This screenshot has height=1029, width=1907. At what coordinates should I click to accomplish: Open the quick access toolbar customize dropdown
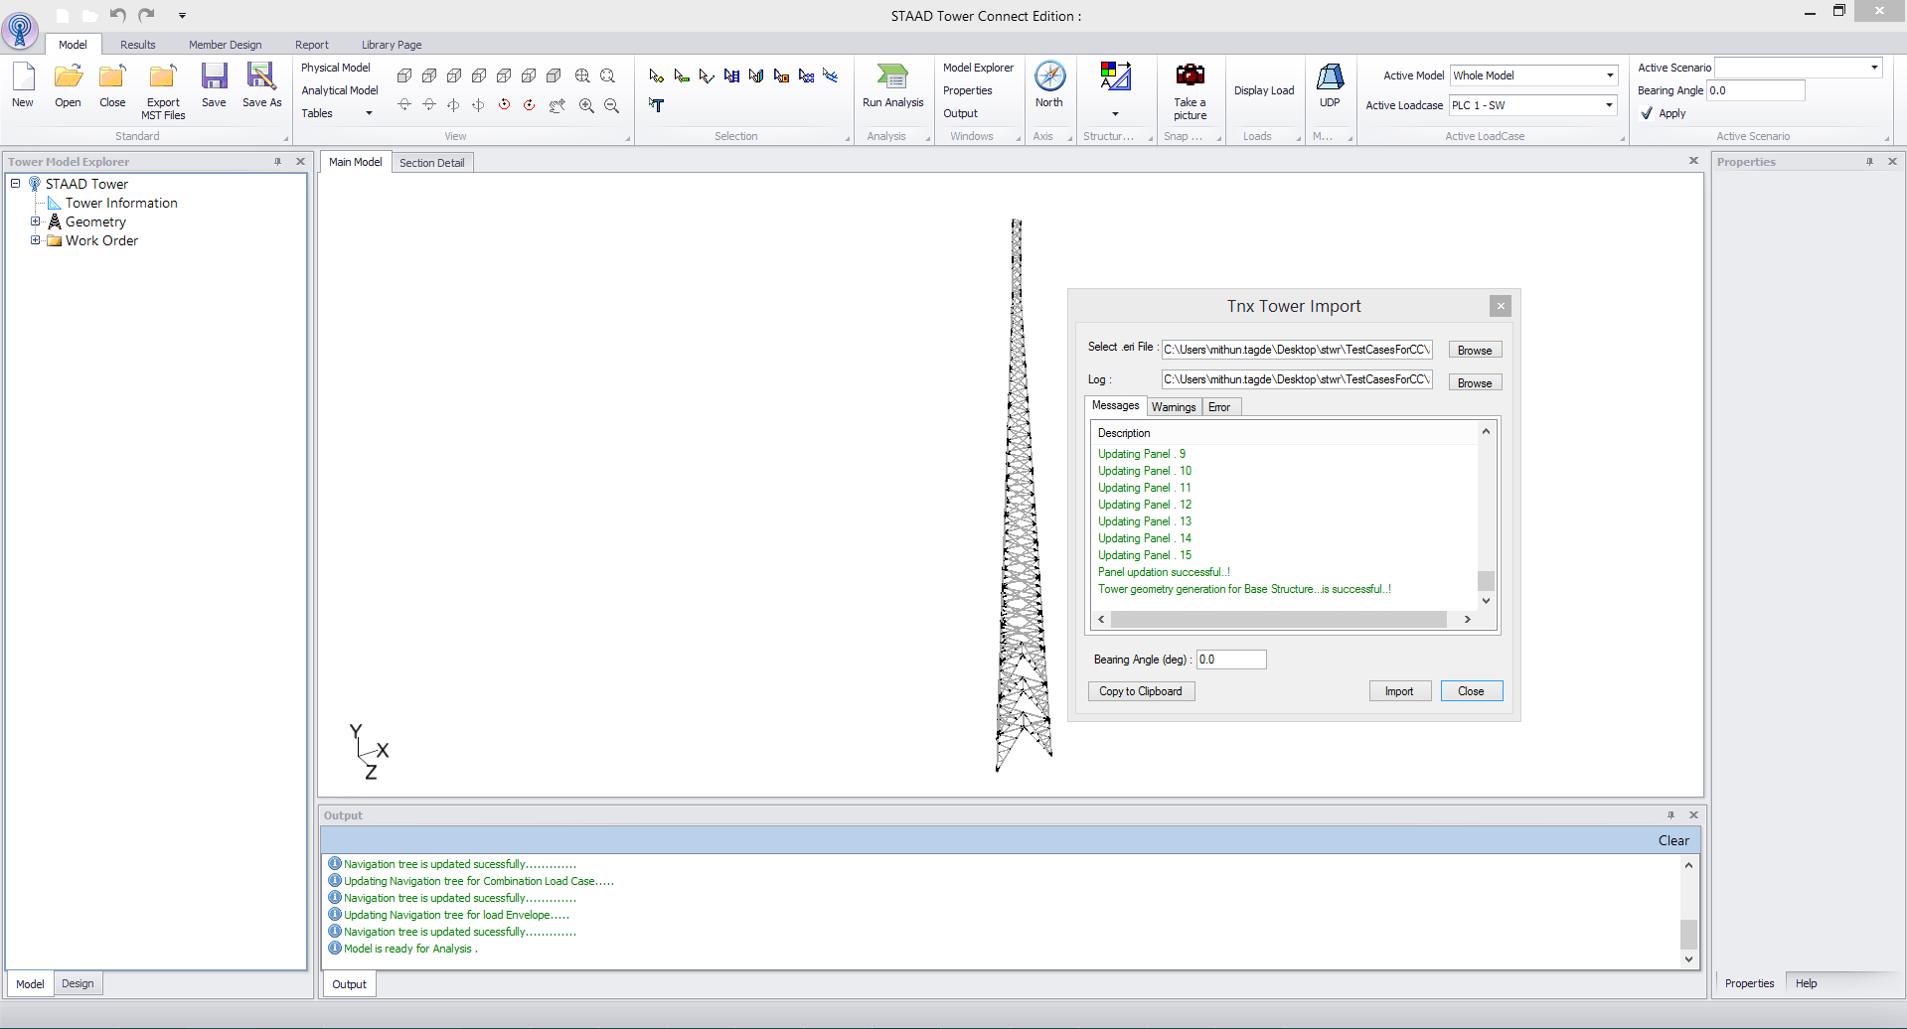point(182,15)
